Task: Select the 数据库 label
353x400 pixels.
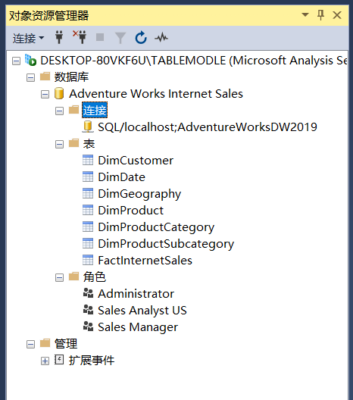Action: click(71, 77)
